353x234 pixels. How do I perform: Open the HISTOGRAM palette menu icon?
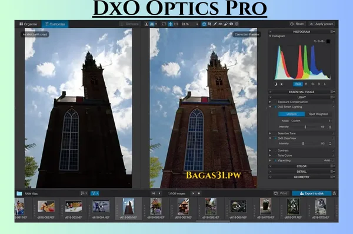click(x=332, y=32)
